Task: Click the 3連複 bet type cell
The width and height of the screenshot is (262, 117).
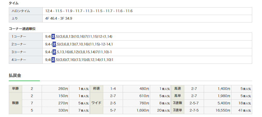Action: coord(178,103)
